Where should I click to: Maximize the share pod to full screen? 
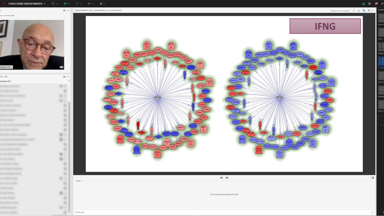[369, 10]
